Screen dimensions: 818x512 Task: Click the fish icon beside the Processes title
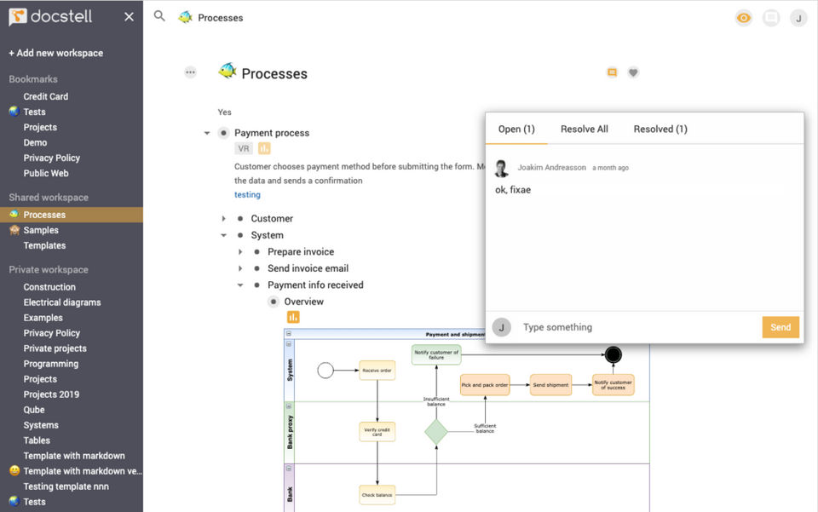228,71
